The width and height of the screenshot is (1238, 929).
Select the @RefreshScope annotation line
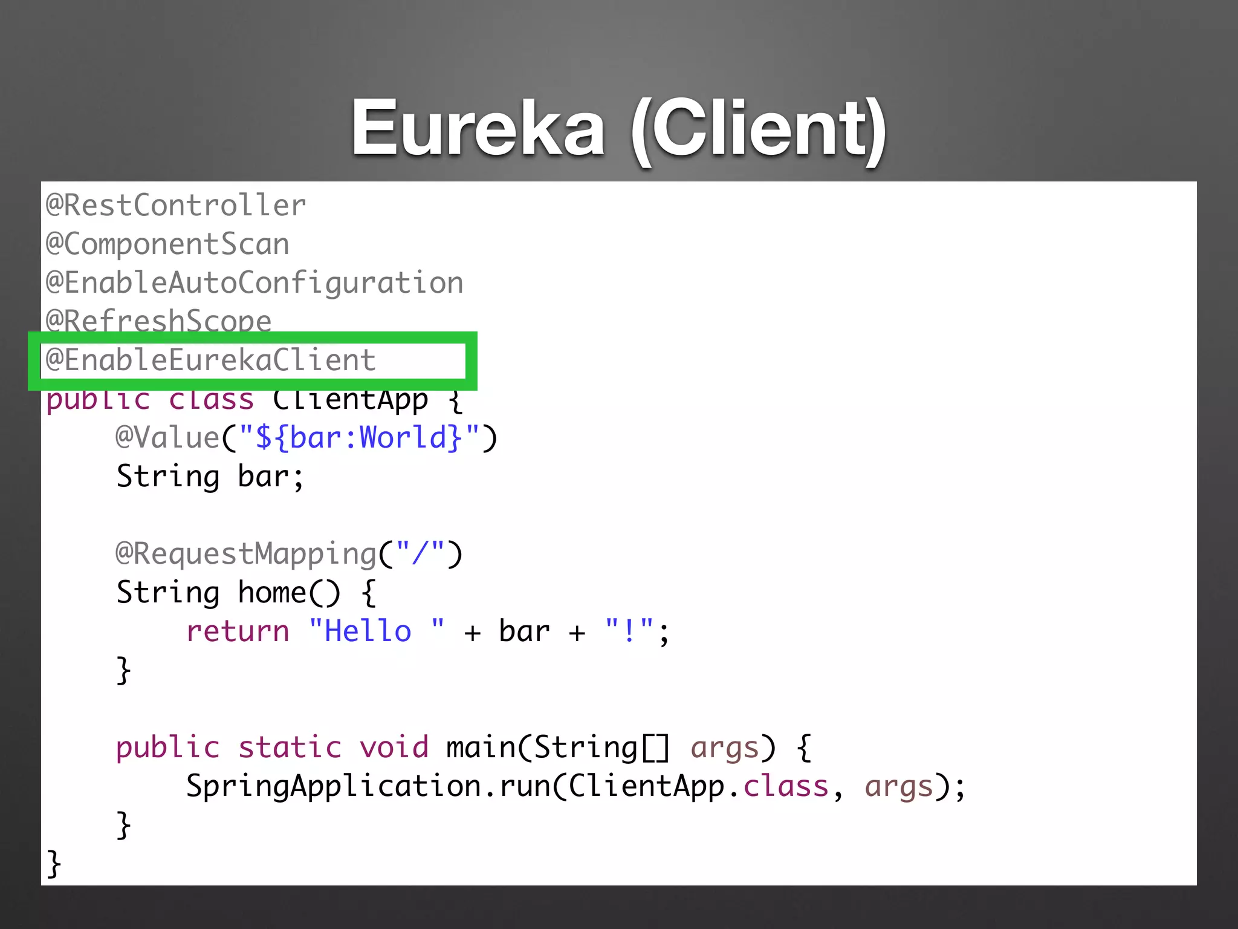tap(159, 321)
